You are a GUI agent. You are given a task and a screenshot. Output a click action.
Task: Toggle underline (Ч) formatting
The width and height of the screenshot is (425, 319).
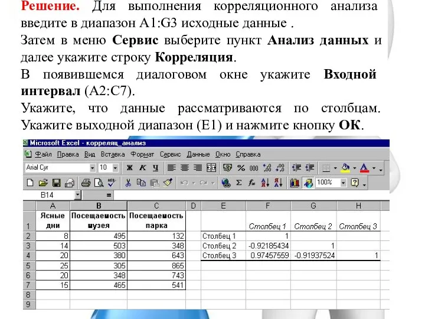pos(156,168)
